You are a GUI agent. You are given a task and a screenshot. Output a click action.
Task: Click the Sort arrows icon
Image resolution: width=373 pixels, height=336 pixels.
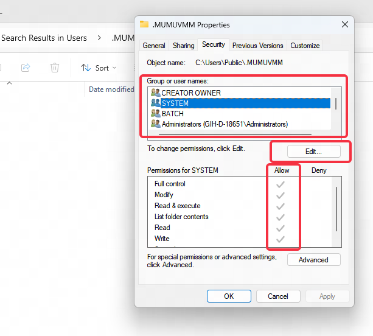86,68
